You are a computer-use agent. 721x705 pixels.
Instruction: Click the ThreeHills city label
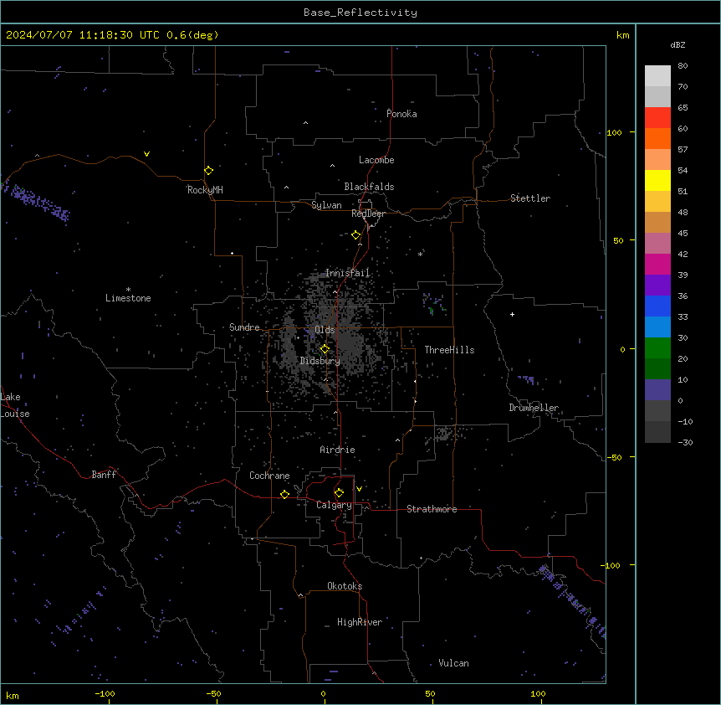(449, 350)
